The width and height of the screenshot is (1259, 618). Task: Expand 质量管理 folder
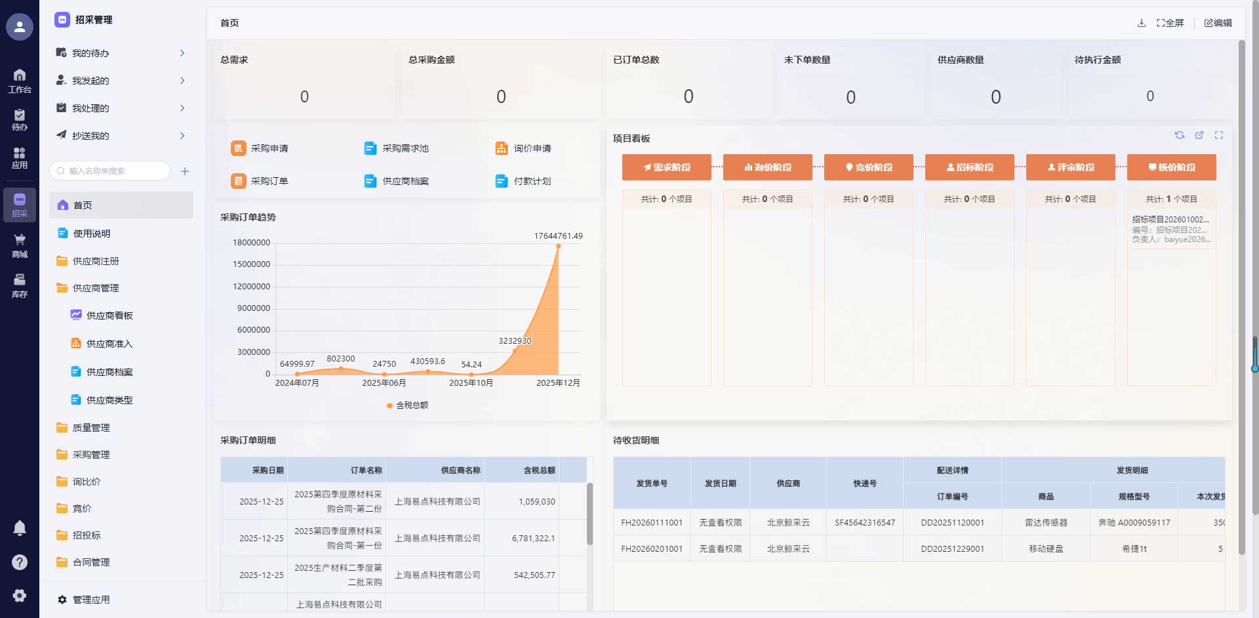pyautogui.click(x=121, y=428)
